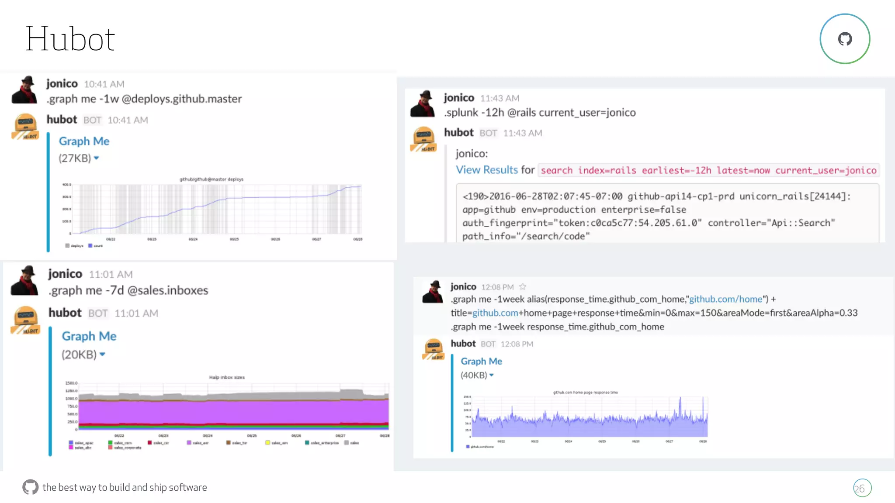Click the footer GitHub logo icon

[x=30, y=487]
